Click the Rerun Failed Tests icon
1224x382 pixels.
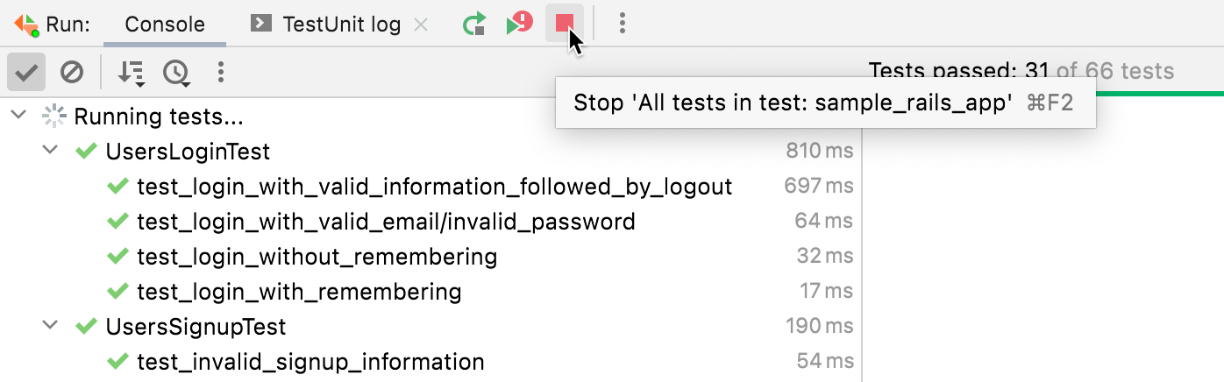(x=519, y=23)
